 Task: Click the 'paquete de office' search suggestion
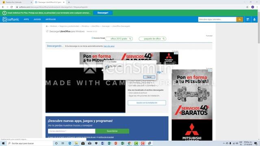point(152,39)
